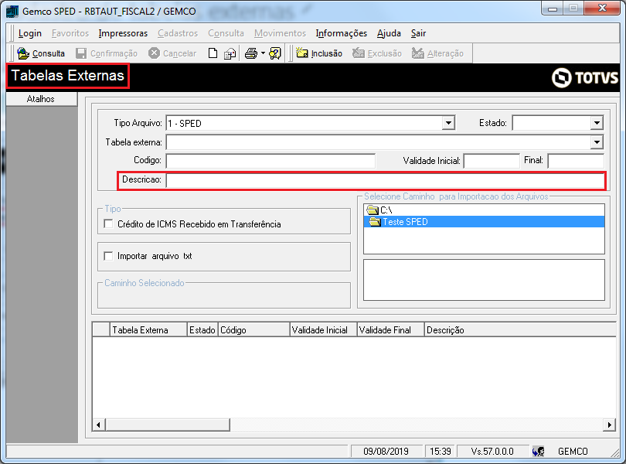Click the Final validity input field
This screenshot has width=626, height=464.
[576, 161]
